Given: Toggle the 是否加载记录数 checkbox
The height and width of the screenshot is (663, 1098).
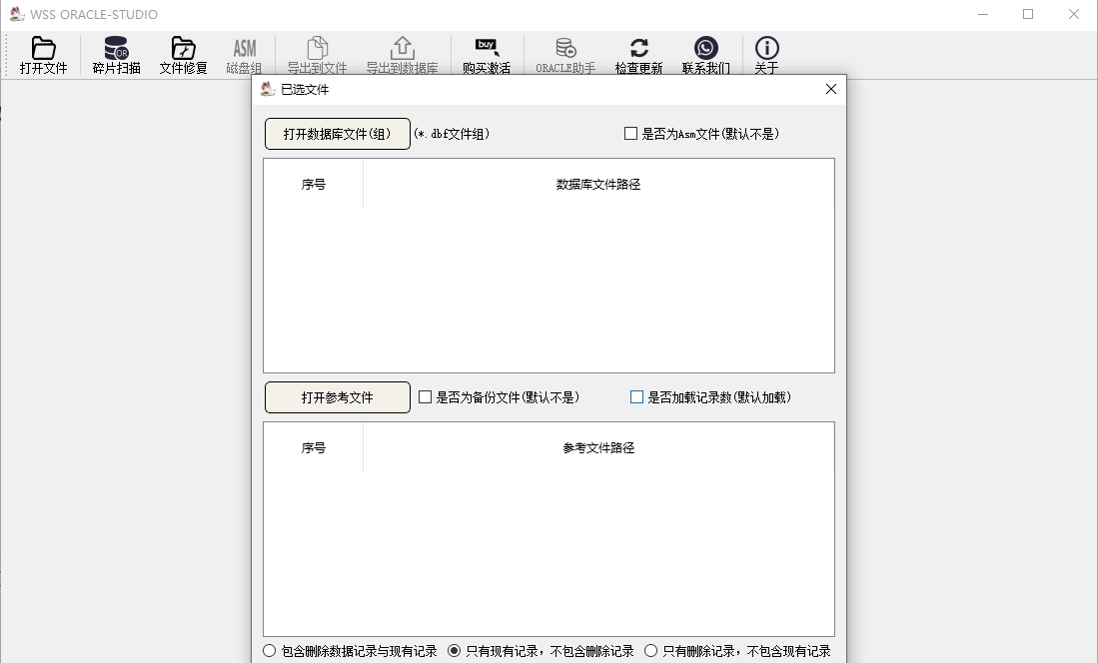Looking at the screenshot, I should click(636, 396).
